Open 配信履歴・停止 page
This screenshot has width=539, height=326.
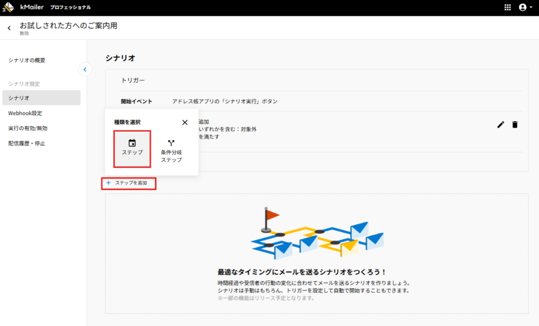[x=27, y=143]
